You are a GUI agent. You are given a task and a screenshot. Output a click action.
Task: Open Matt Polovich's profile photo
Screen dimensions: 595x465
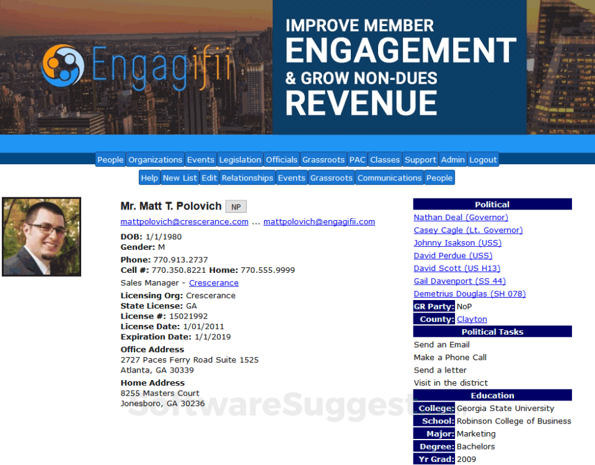tap(42, 236)
